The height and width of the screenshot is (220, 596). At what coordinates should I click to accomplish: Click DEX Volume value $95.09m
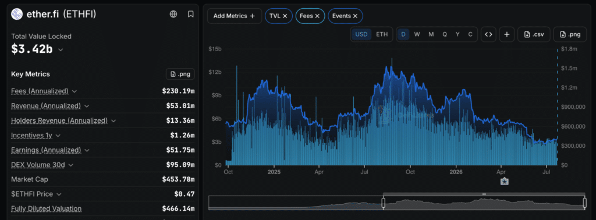tap(180, 165)
